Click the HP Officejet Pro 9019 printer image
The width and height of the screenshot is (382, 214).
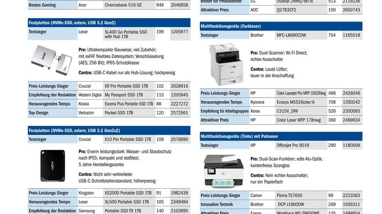[x=224, y=171]
